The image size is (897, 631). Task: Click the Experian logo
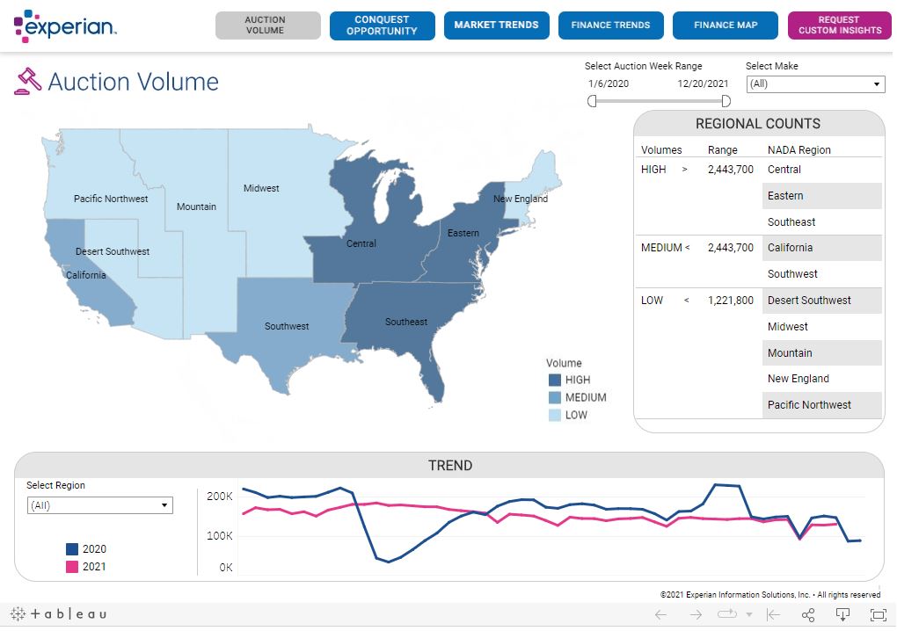pos(65,25)
